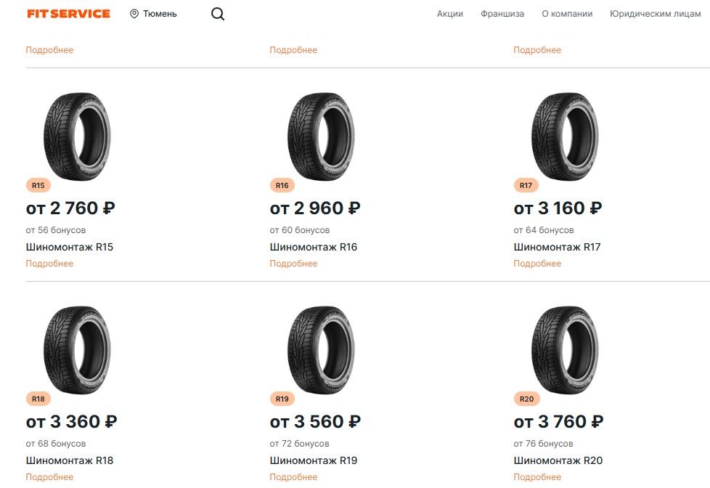Open Подробнее under Шиномонтаж R15
The height and width of the screenshot is (488, 710).
pos(49,264)
